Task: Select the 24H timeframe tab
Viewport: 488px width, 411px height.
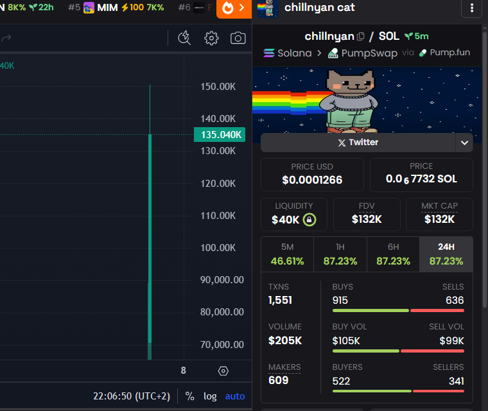Action: (x=446, y=254)
